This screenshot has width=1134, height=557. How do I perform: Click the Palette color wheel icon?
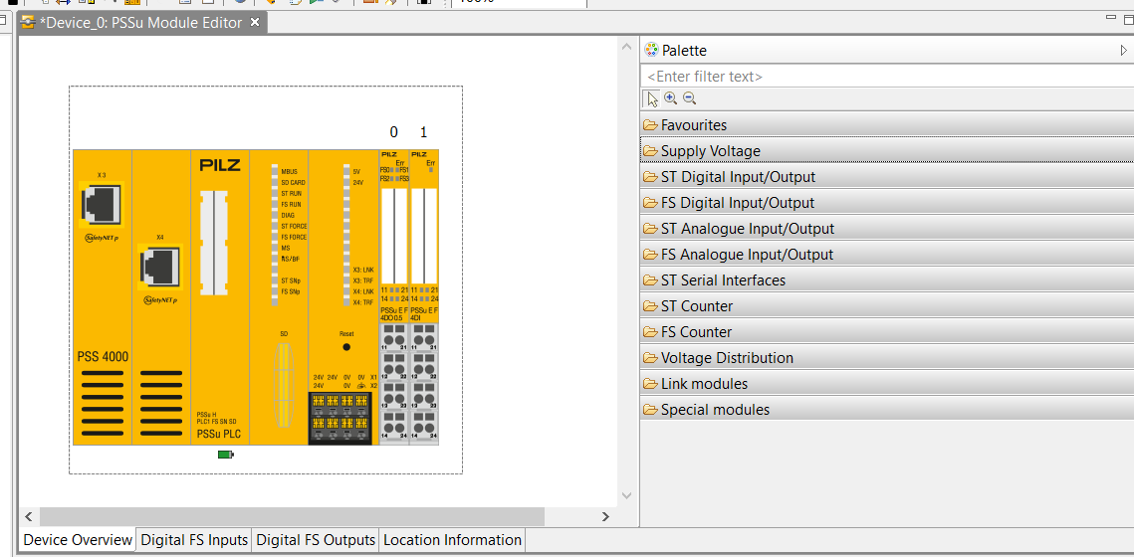pyautogui.click(x=651, y=51)
